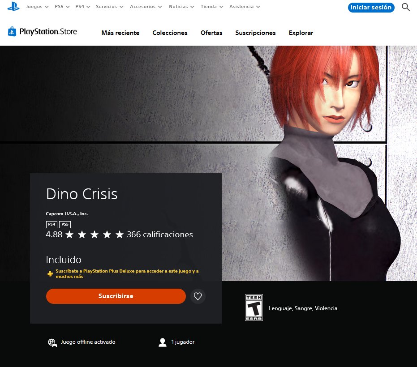Click the PS5 platform badge
The height and width of the screenshot is (367, 417).
[x=65, y=224]
